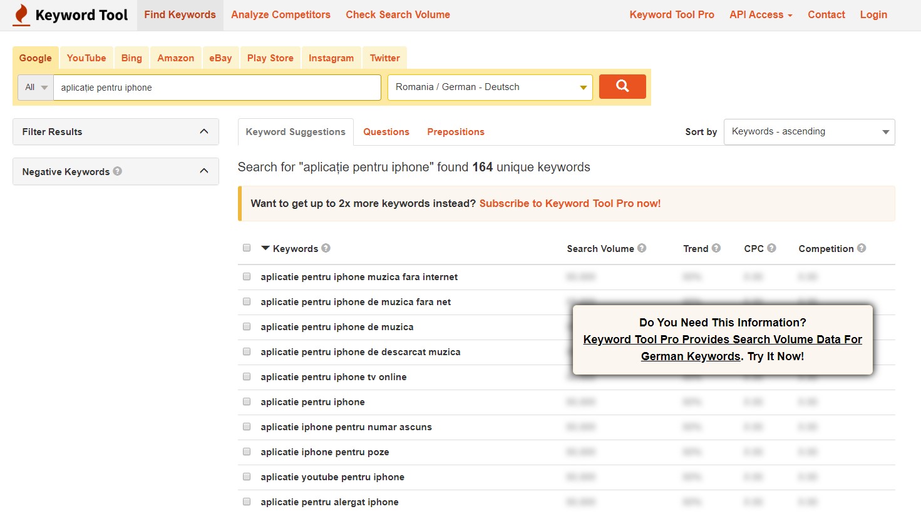Open the API Access dropdown menu
The width and height of the screenshot is (921, 514).
[761, 15]
